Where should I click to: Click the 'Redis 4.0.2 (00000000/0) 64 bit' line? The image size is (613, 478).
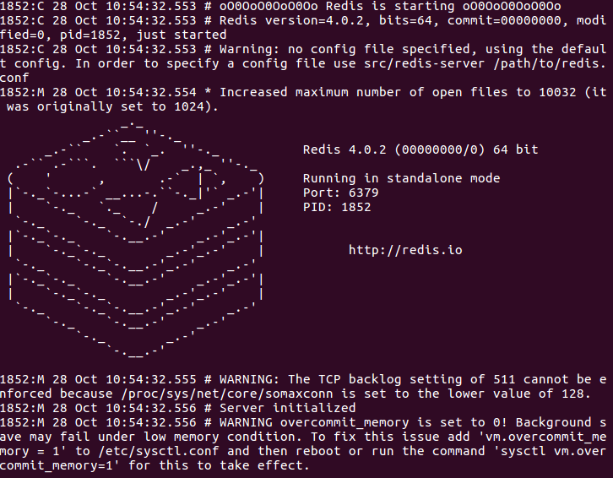420,149
